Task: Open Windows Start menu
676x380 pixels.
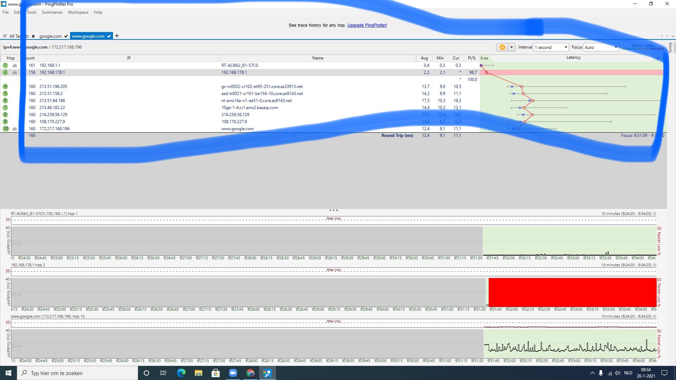Action: (8, 373)
